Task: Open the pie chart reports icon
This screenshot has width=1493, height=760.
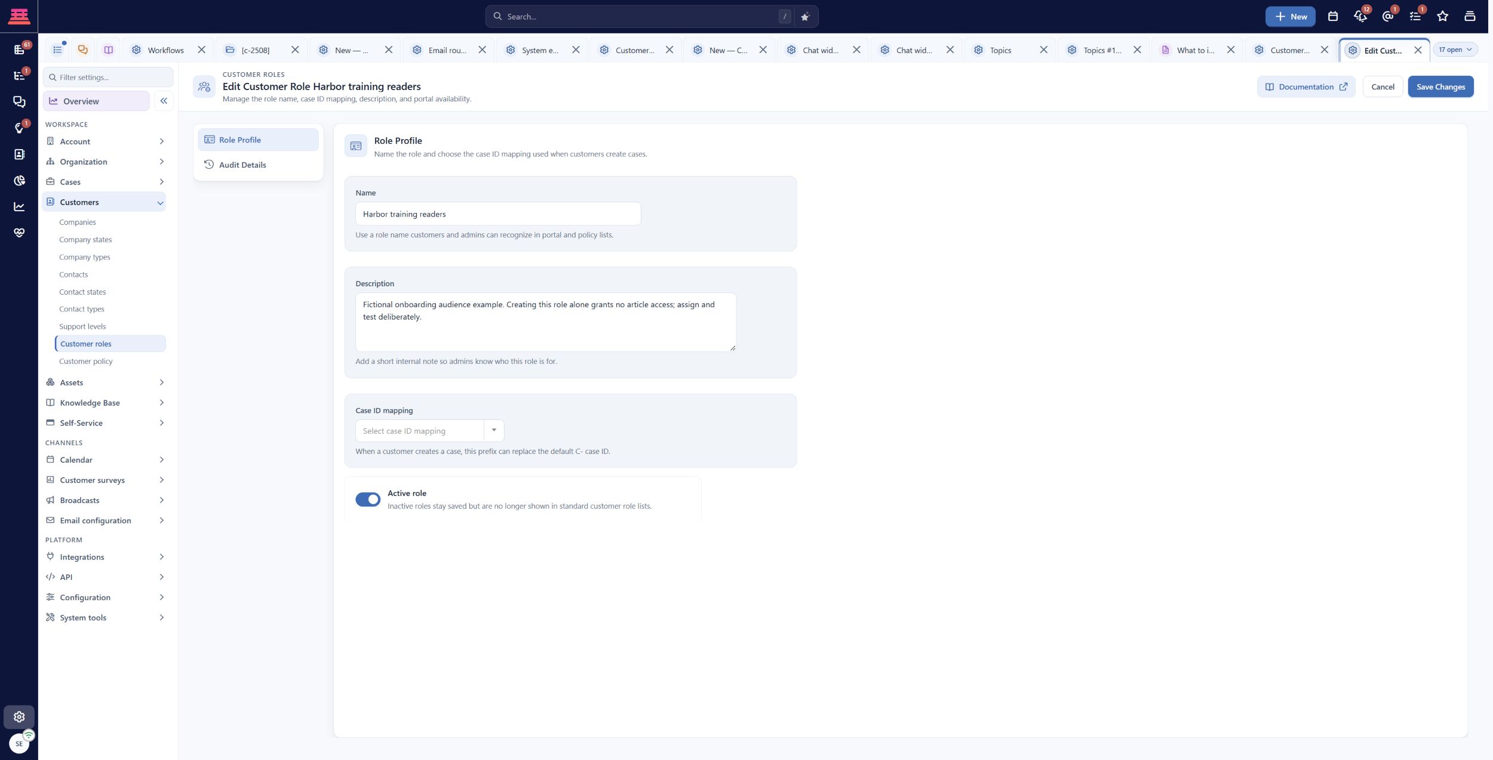Action: [x=19, y=181]
